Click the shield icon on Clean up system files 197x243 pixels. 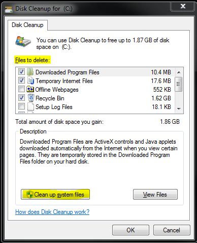click(29, 195)
